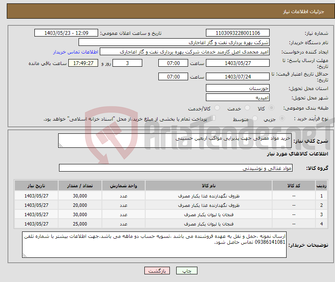Select the جزیی purchase type radio
The height and width of the screenshot is (282, 335).
point(282,118)
